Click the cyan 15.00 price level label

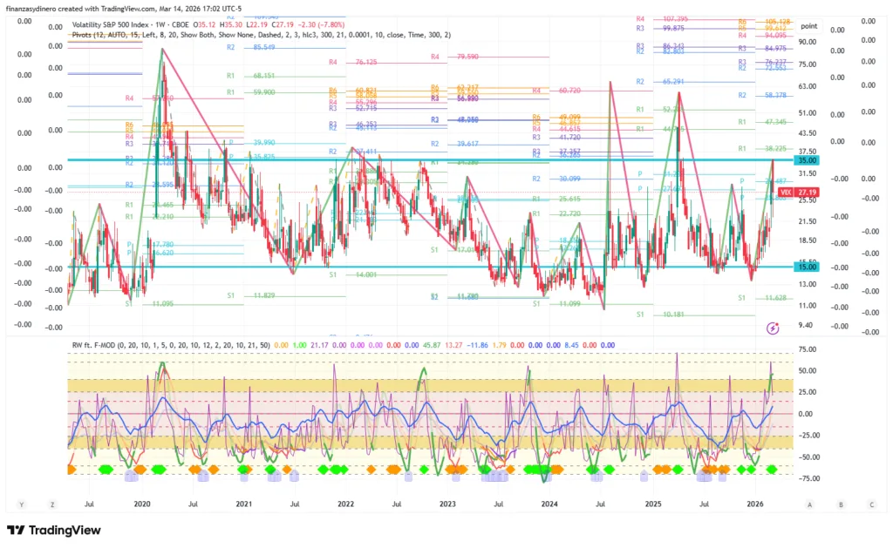coord(807,267)
